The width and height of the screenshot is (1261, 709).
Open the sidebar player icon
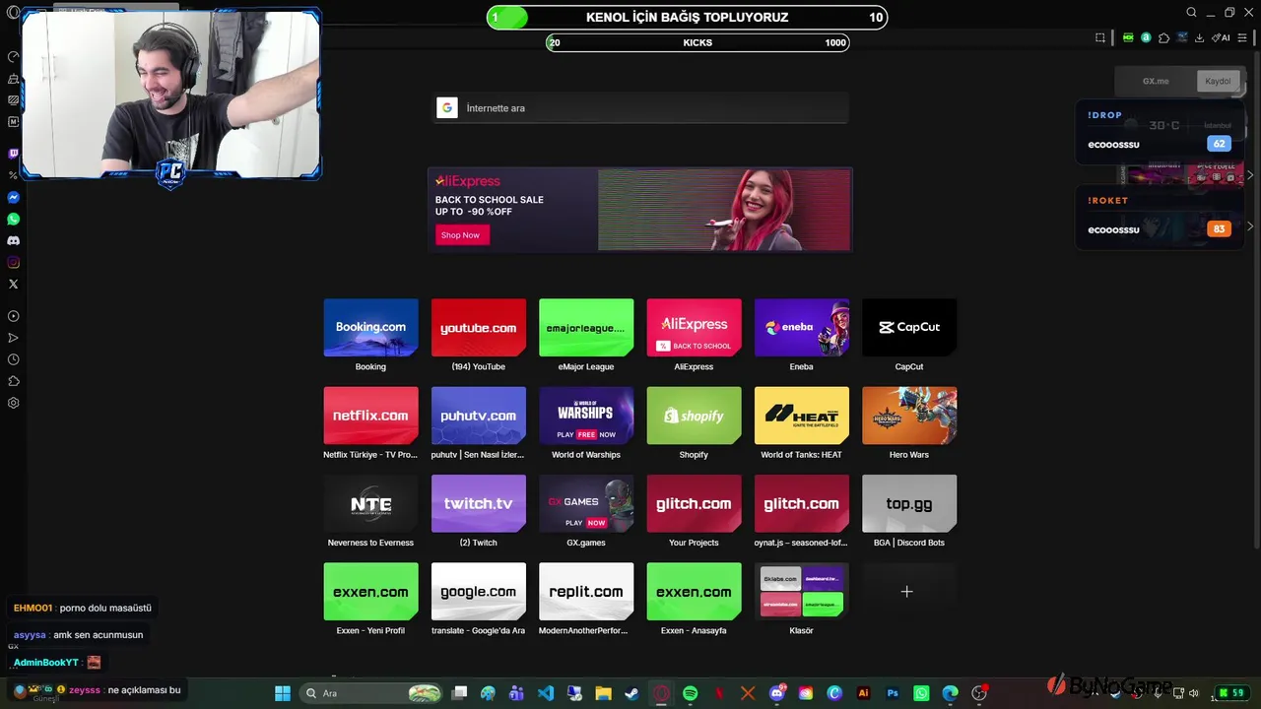click(13, 316)
